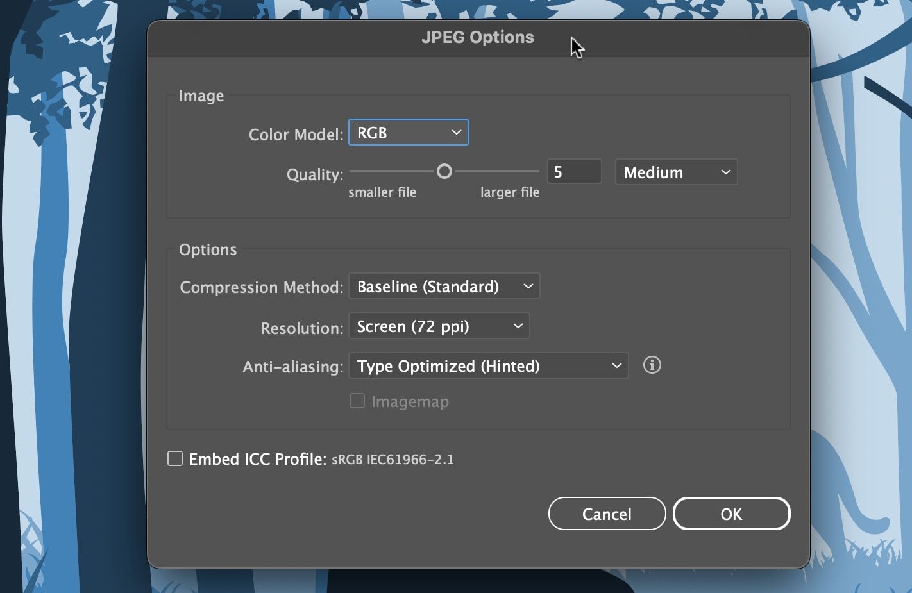This screenshot has width=912, height=593.
Task: Open Baseline (Standard) compression selector
Action: coord(444,286)
